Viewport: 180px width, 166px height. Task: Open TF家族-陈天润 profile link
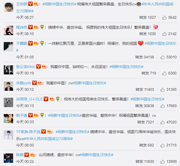coord(28,132)
